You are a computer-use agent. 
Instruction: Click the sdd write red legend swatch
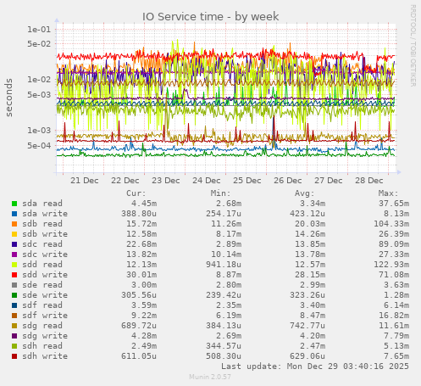pyautogui.click(x=14, y=275)
